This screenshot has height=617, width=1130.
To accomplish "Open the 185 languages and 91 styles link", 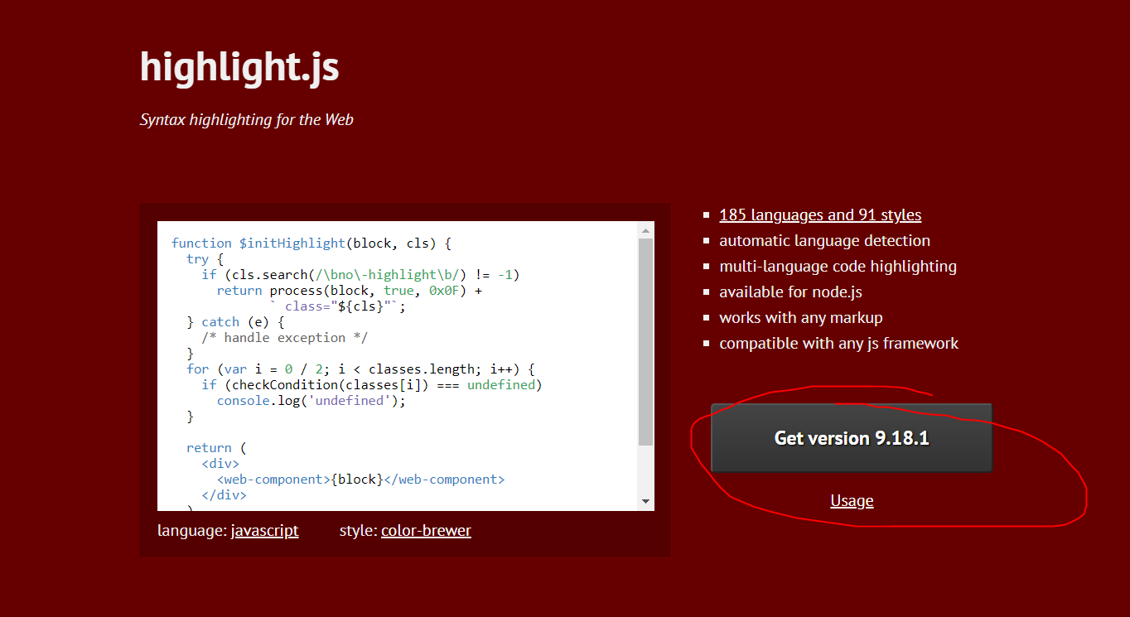I will click(820, 215).
